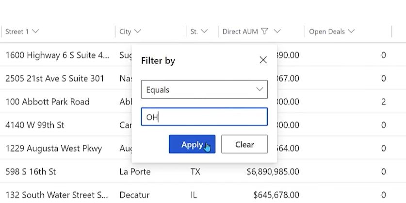Select the 2505 21st Ave S Suite 301 row
406x203 pixels.
55,79
